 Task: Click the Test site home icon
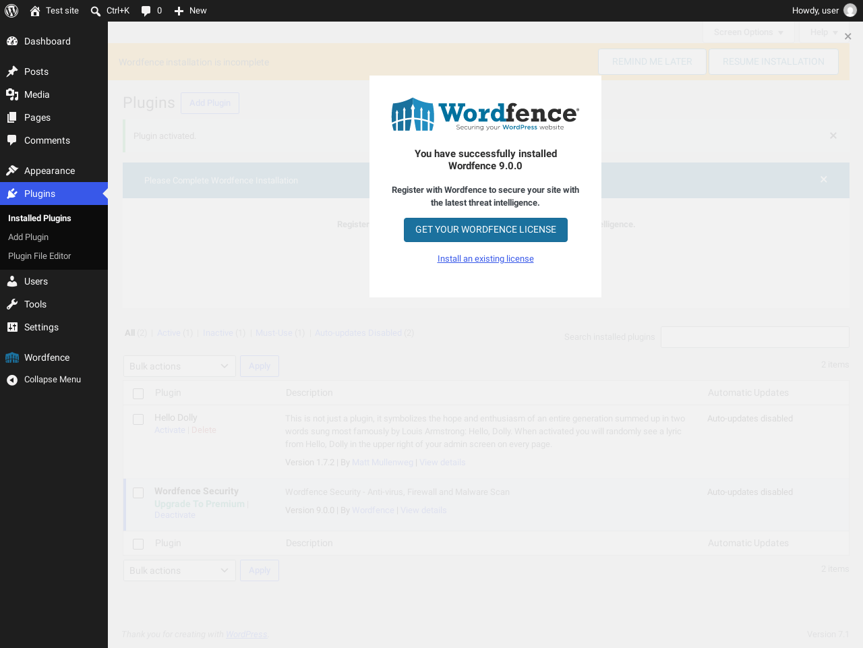pos(35,11)
